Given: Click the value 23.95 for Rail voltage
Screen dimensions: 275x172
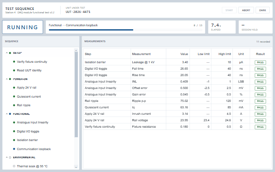Looking at the screenshot, I should (184, 120).
